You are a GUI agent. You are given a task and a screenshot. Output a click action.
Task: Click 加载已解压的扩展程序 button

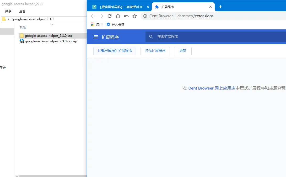(115, 51)
